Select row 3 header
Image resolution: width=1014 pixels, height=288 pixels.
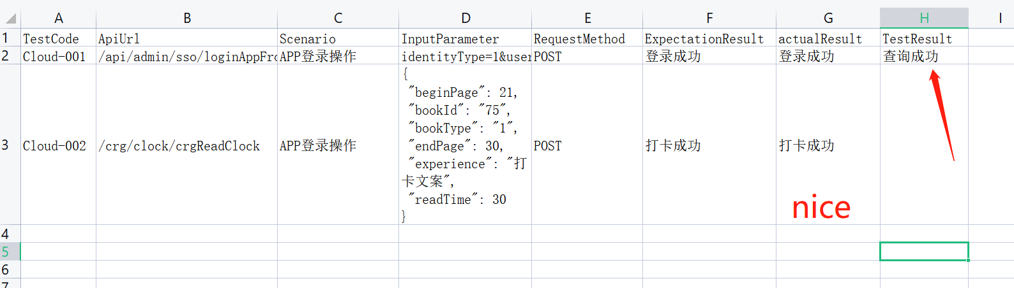click(x=10, y=145)
